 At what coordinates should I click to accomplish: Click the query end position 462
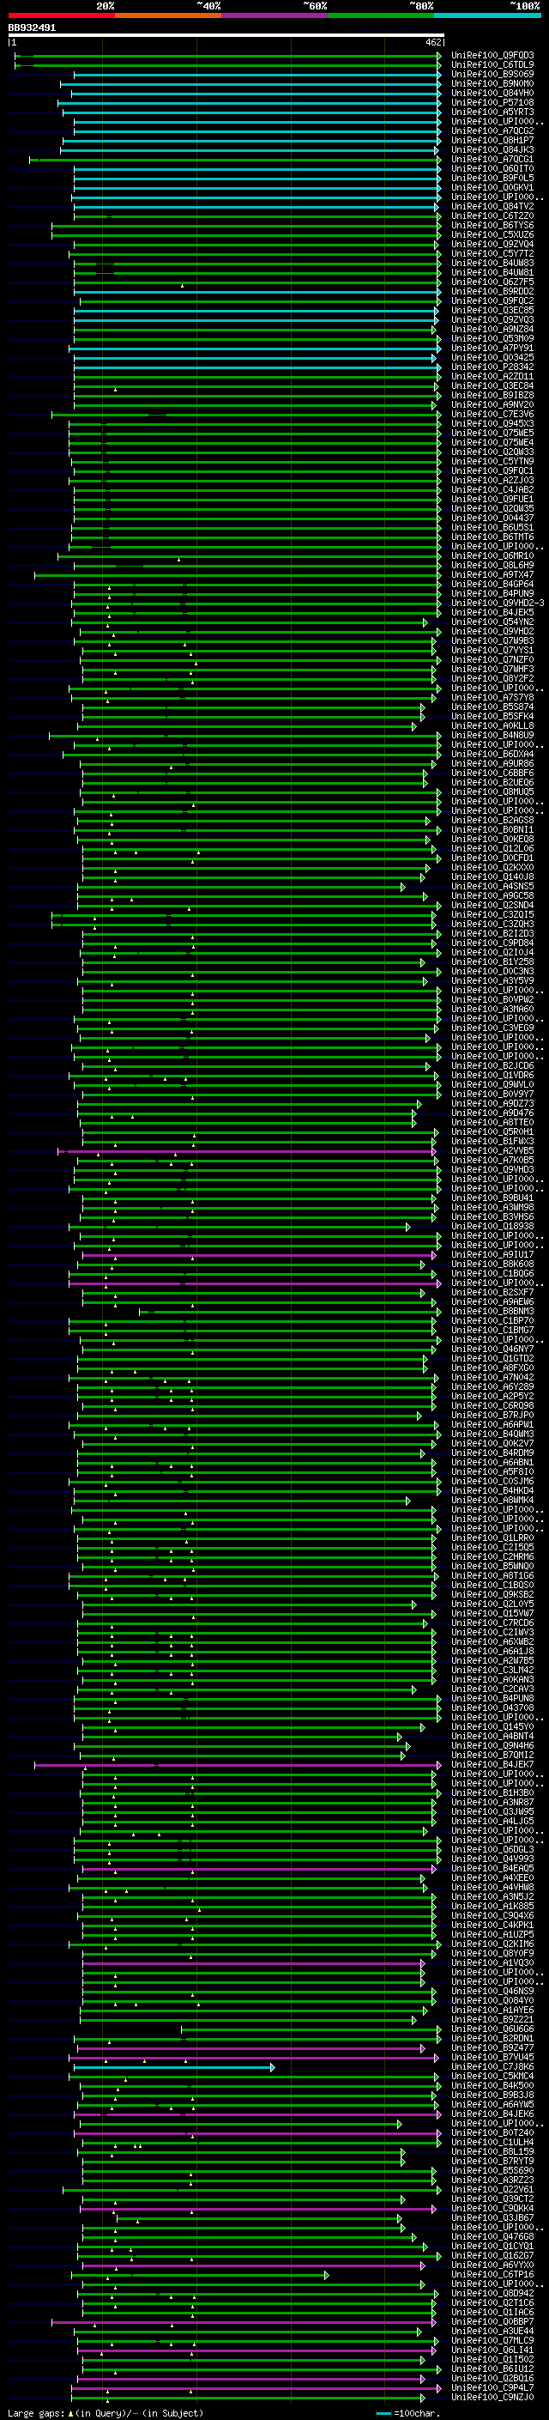point(433,42)
